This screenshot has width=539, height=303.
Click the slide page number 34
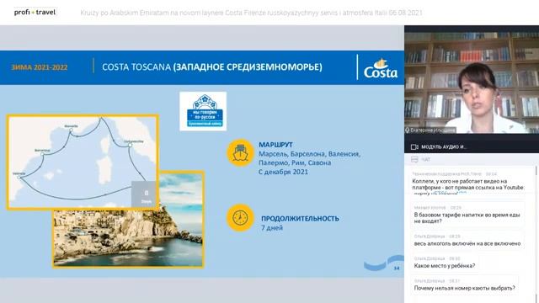pos(397,268)
